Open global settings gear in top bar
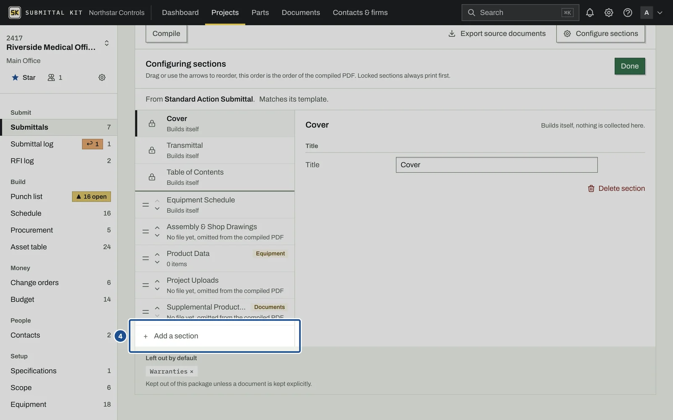673x420 pixels. (609, 13)
